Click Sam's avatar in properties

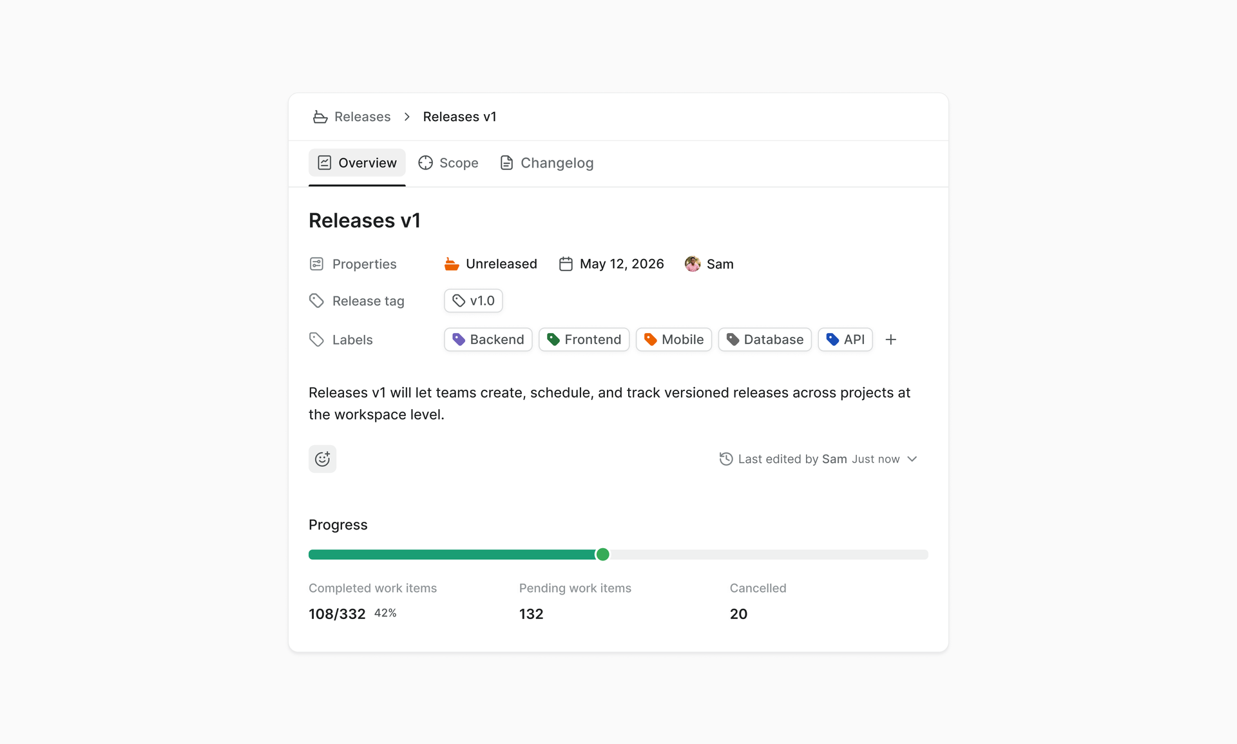tap(693, 264)
